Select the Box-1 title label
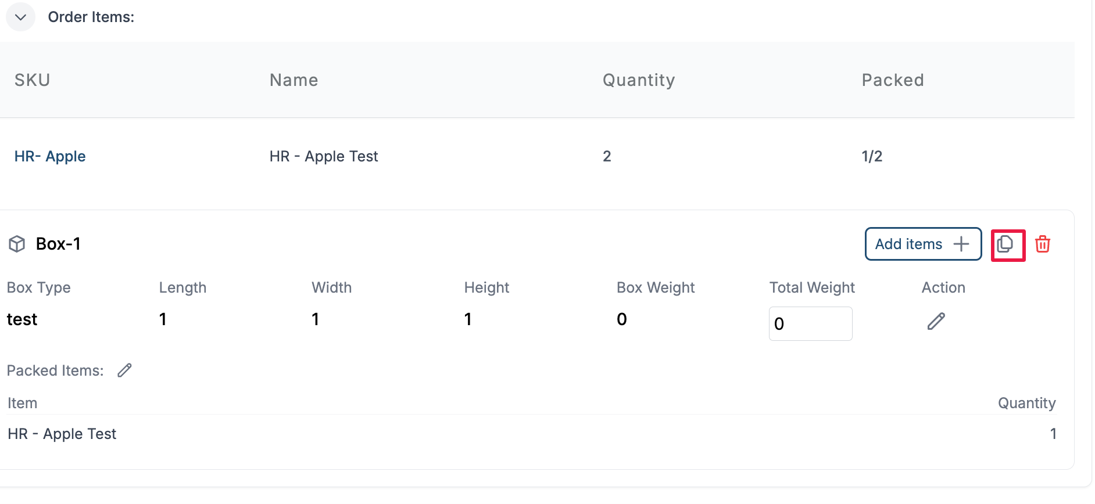The image size is (1095, 504). 58,244
